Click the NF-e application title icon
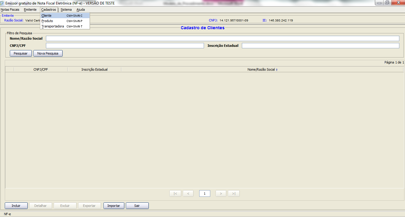The height and width of the screenshot is (217, 405). coord(2,3)
